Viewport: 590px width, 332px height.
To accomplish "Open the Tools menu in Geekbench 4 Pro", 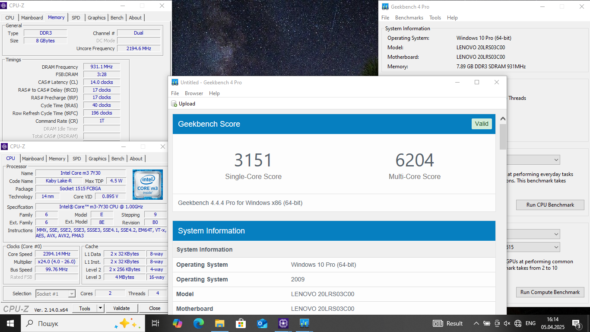I will tap(435, 18).
